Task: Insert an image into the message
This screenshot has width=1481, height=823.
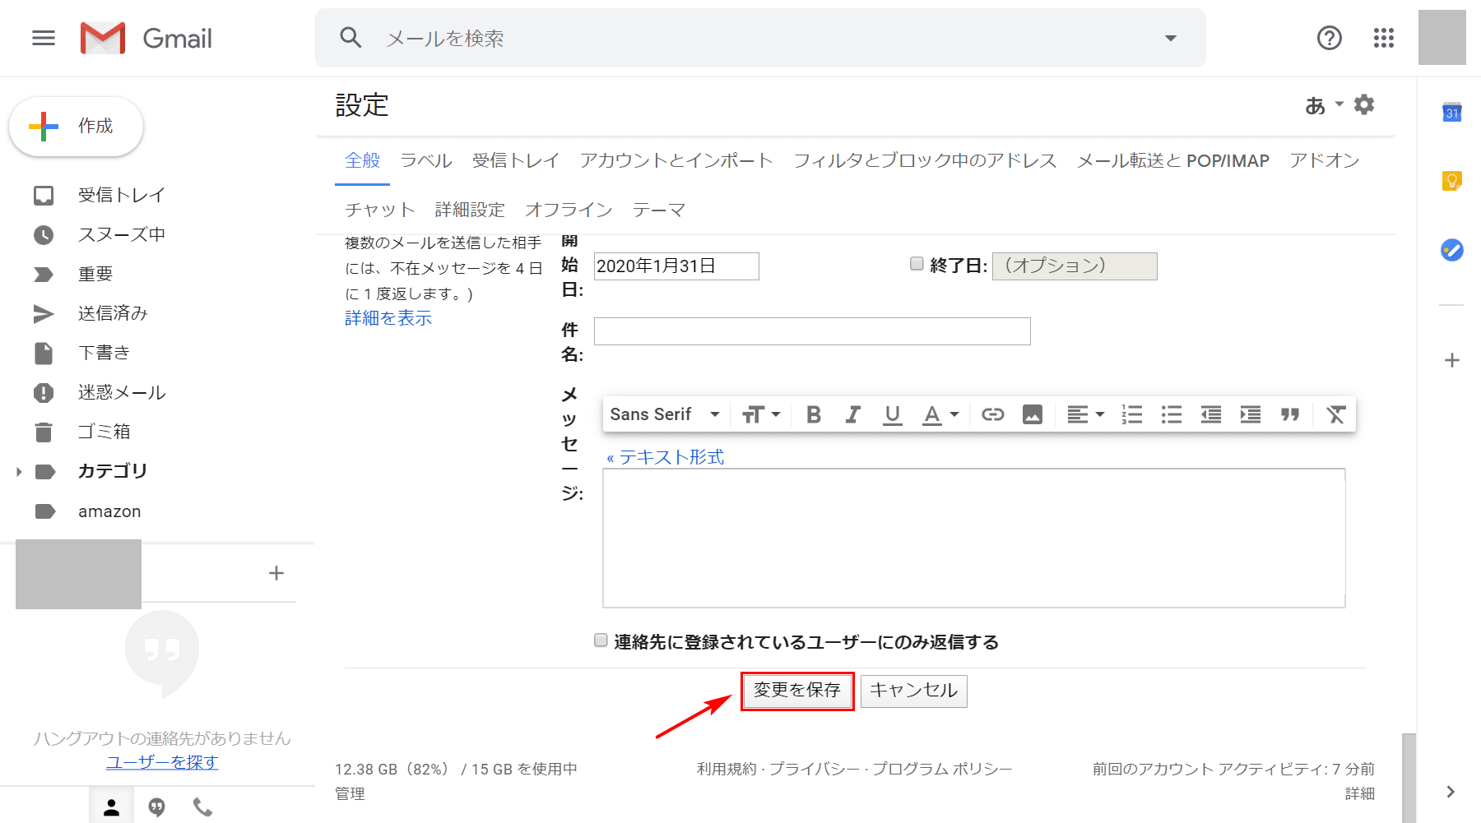Action: pos(1033,414)
